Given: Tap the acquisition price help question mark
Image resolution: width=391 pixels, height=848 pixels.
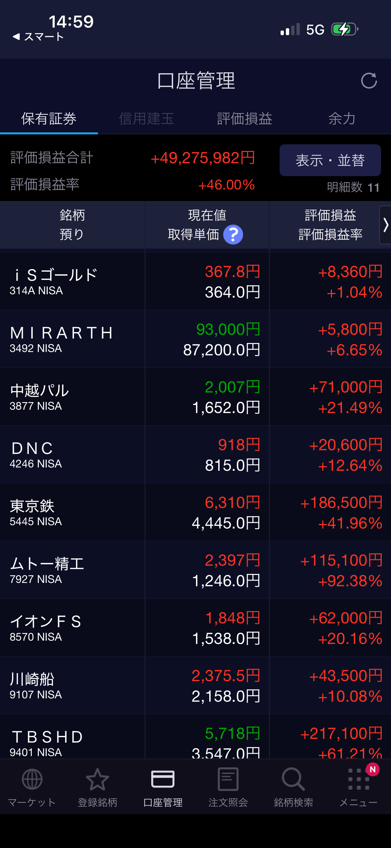Looking at the screenshot, I should tap(233, 235).
